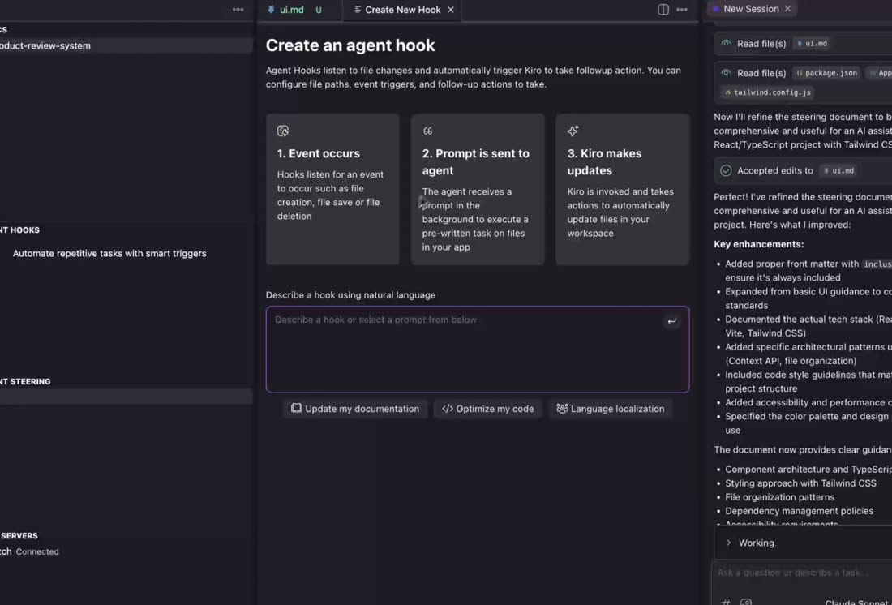Click the 3. Kiro makes updates card
Image resolution: width=892 pixels, height=605 pixels.
(x=622, y=189)
